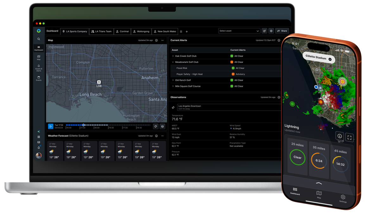Click the Share button in the toolbar
This screenshot has width=380, height=213.
pyautogui.click(x=282, y=31)
